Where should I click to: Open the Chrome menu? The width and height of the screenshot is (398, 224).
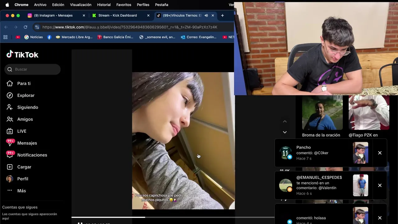click(x=21, y=5)
